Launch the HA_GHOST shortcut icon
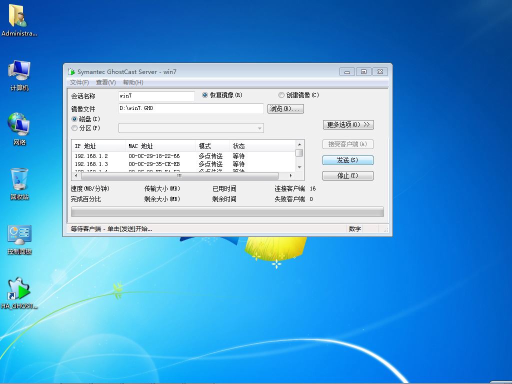 pyautogui.click(x=19, y=293)
